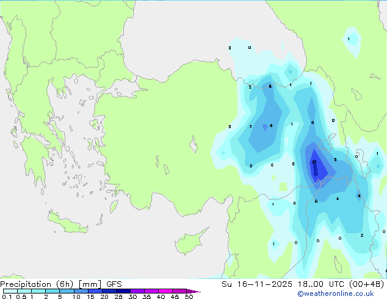Click the 2–5 mm legend color swatch
This screenshot has height=299, width=387.
(x=52, y=291)
